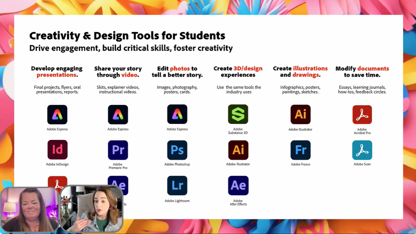Click the Adobe Express icon under video
The height and width of the screenshot is (234, 416).
point(118,114)
